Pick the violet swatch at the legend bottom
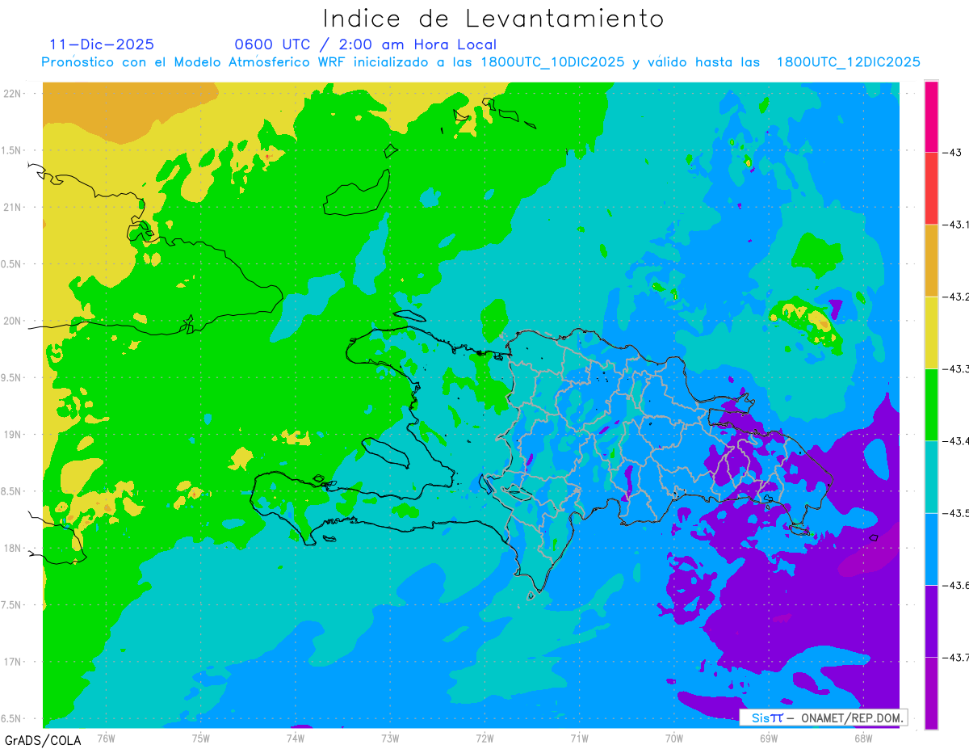 coord(931,692)
